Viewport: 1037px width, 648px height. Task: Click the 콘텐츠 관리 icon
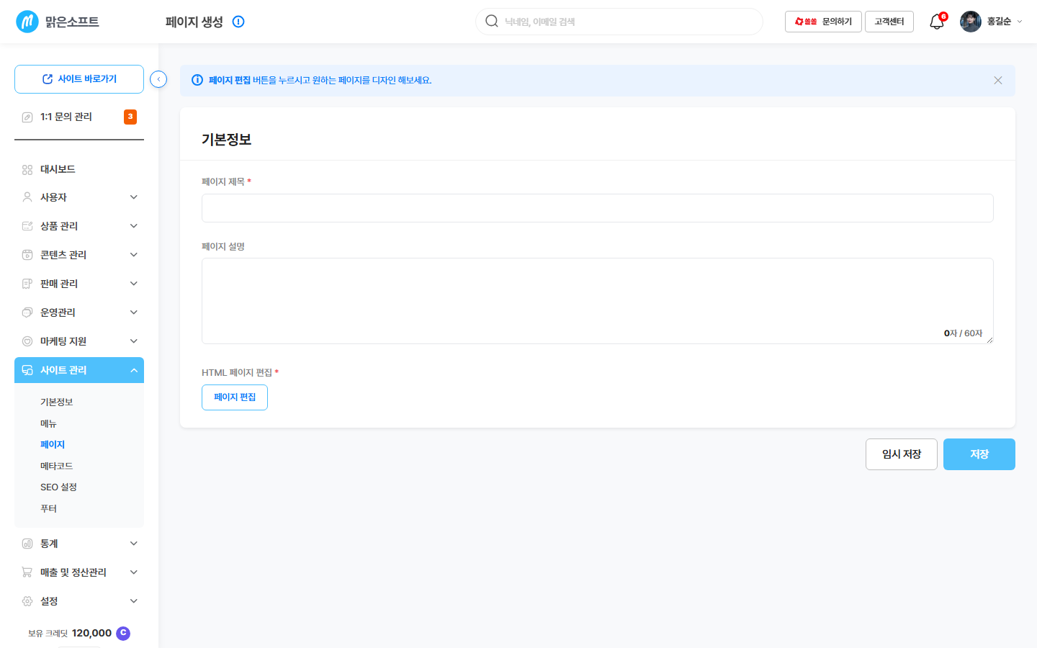click(27, 255)
